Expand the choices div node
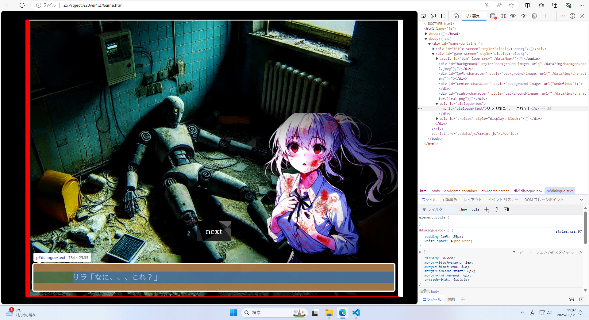The width and height of the screenshot is (589, 320). (437, 119)
